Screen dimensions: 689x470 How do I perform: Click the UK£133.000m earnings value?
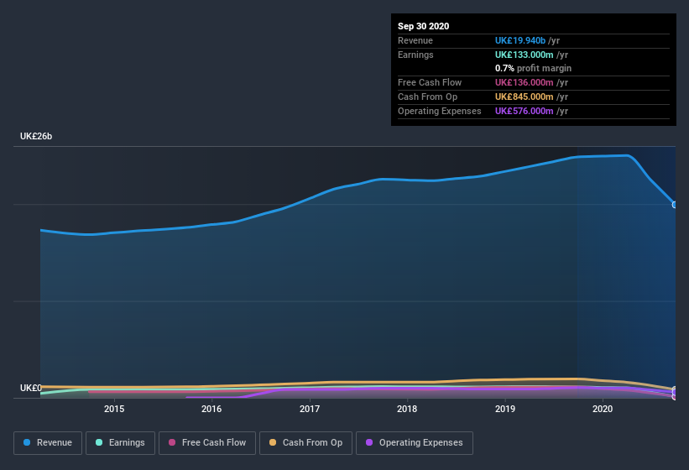click(525, 55)
